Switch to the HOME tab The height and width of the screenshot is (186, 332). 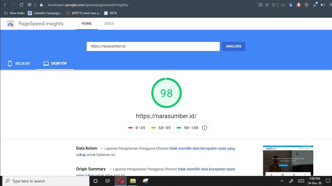(86, 23)
